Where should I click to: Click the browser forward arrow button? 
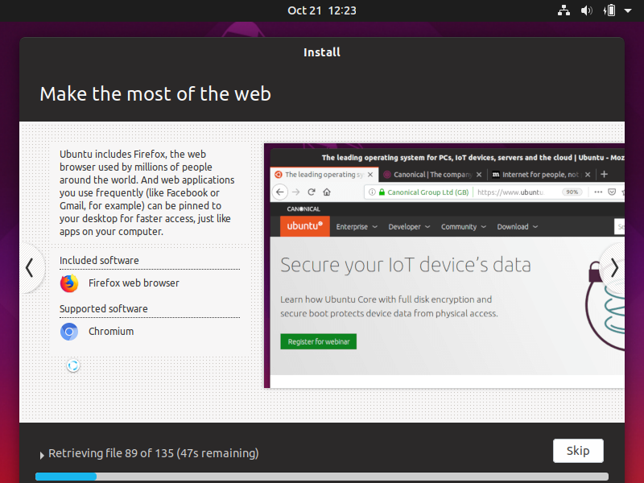tap(295, 192)
